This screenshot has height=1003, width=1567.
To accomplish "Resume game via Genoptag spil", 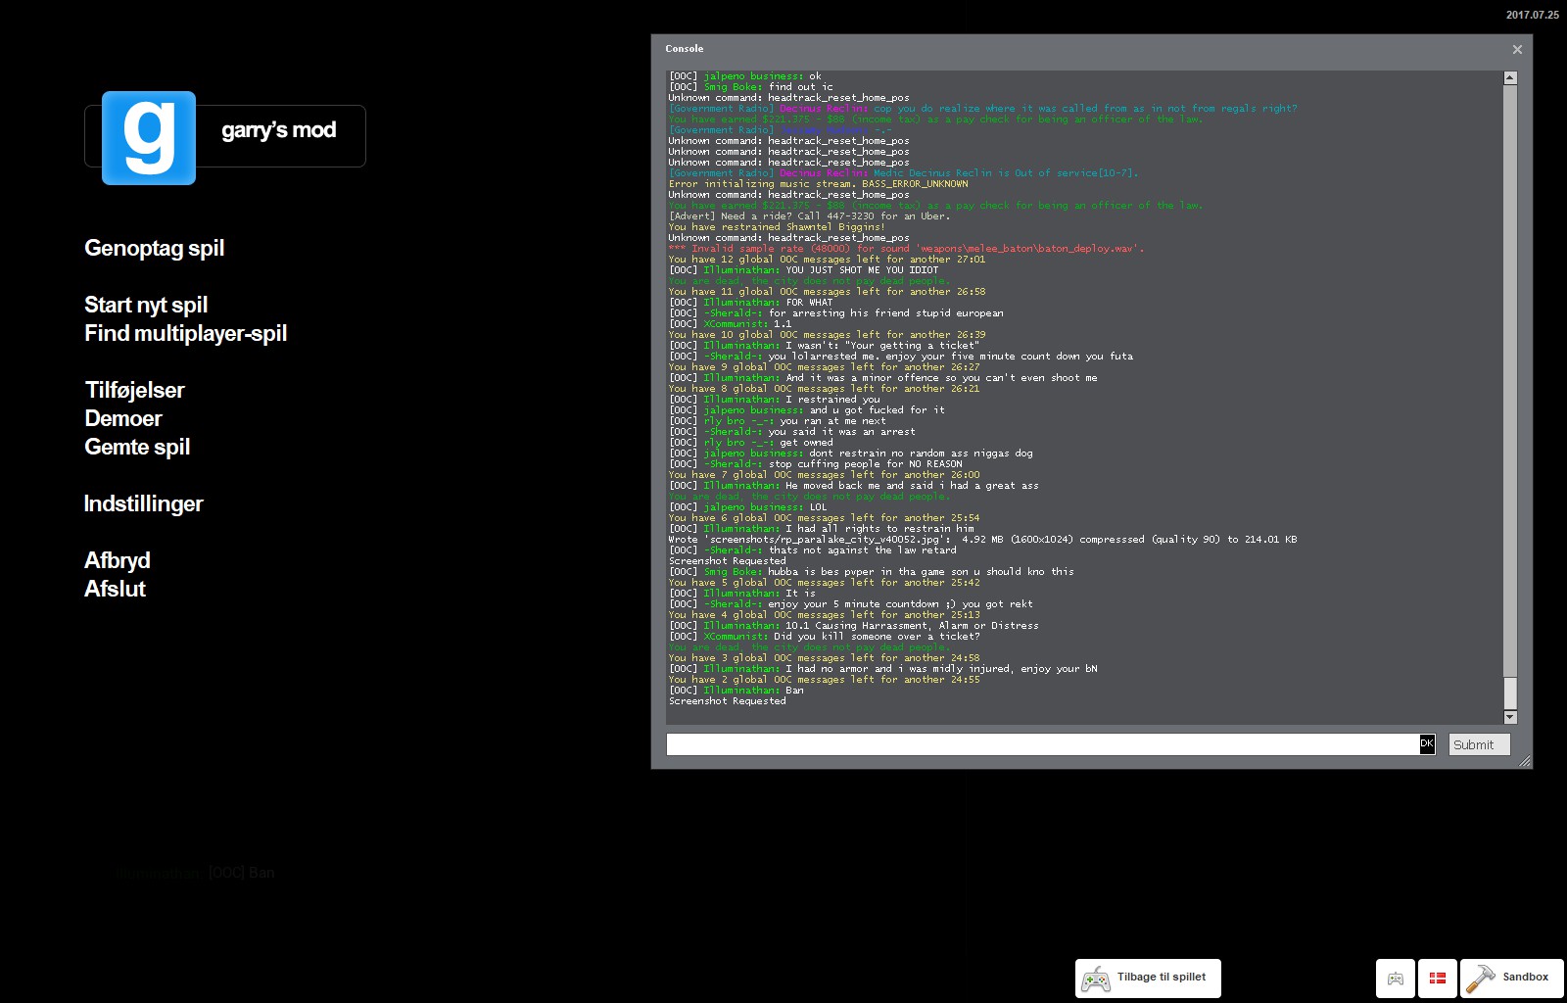I will [x=154, y=248].
